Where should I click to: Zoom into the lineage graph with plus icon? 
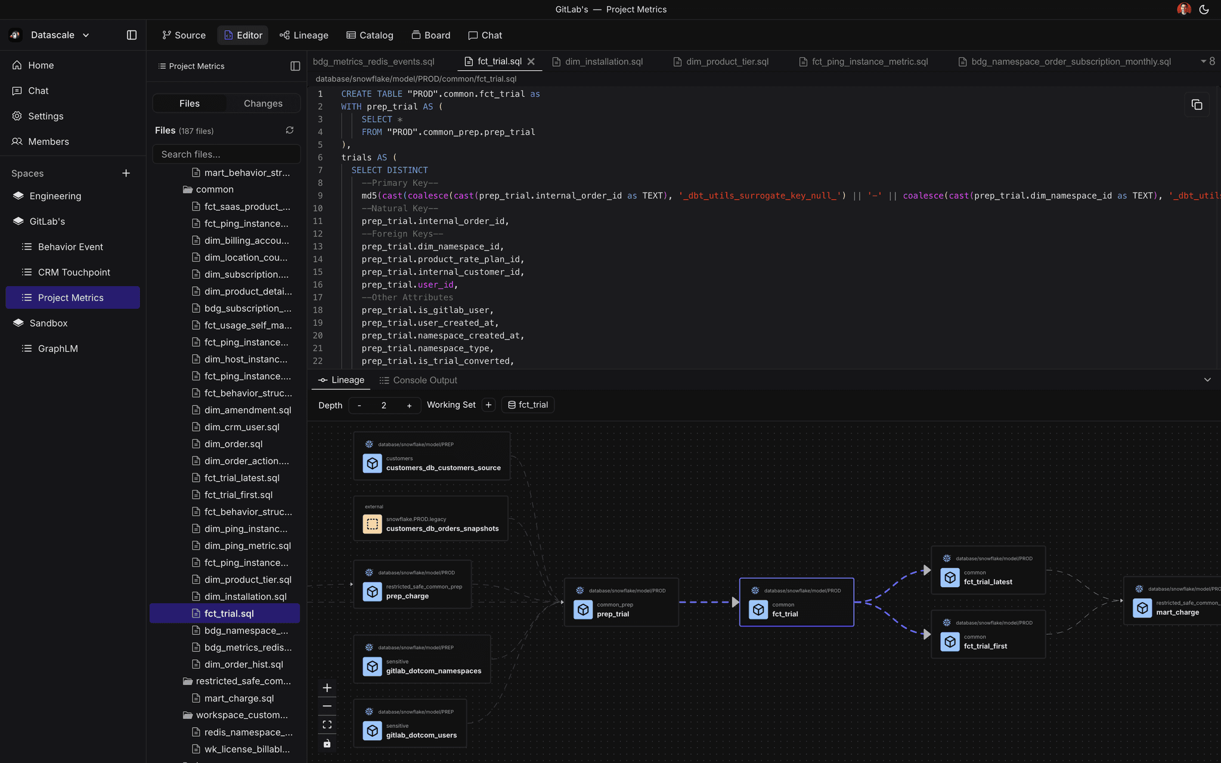tap(327, 687)
